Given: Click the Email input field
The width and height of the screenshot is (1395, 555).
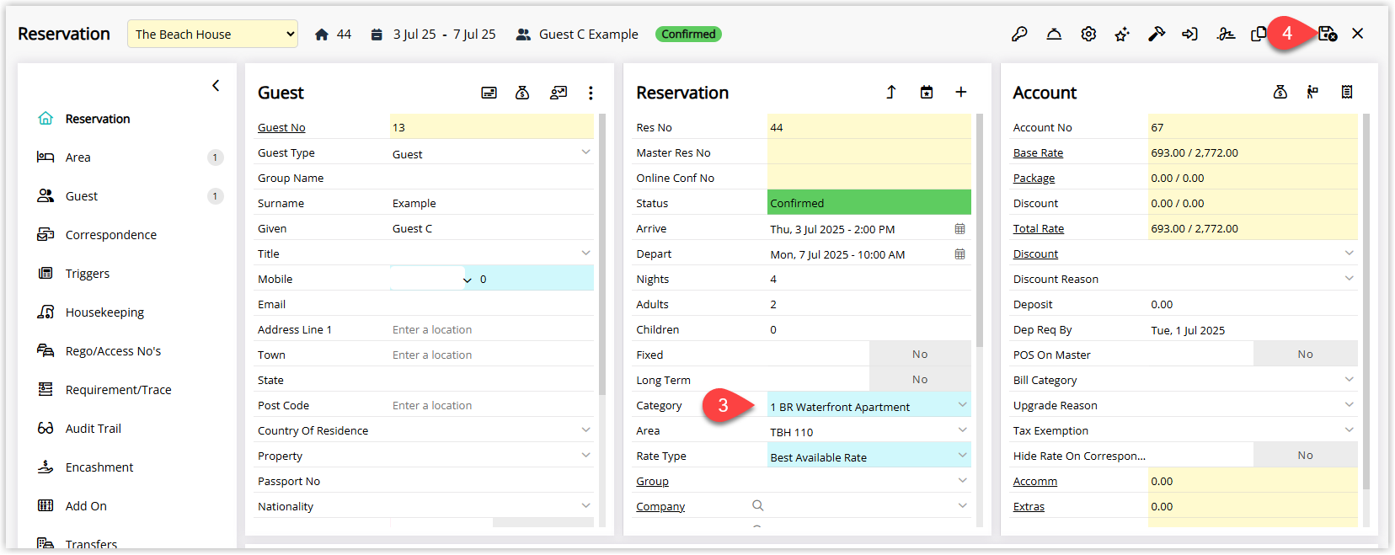Looking at the screenshot, I should pyautogui.click(x=492, y=304).
